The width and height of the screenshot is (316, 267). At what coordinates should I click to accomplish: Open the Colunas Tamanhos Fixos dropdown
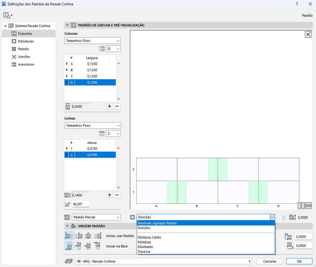pos(92,41)
